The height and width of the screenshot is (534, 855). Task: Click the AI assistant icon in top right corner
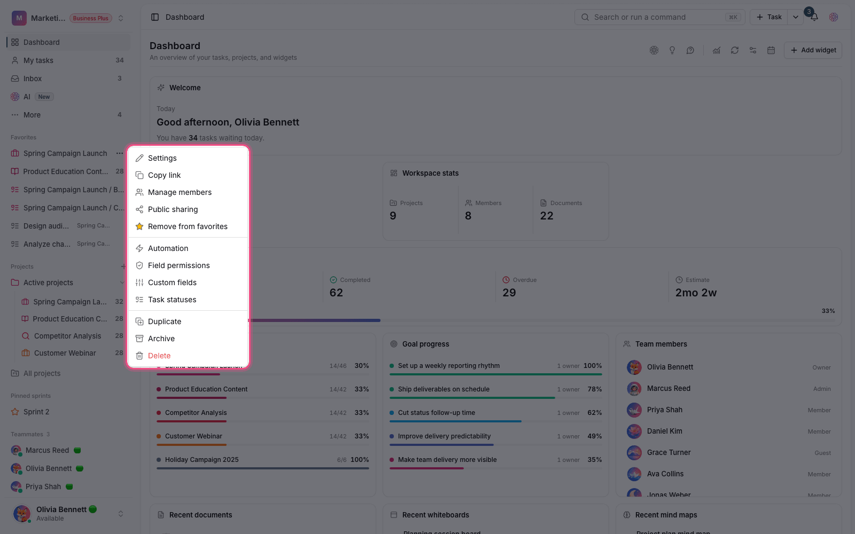tap(834, 17)
